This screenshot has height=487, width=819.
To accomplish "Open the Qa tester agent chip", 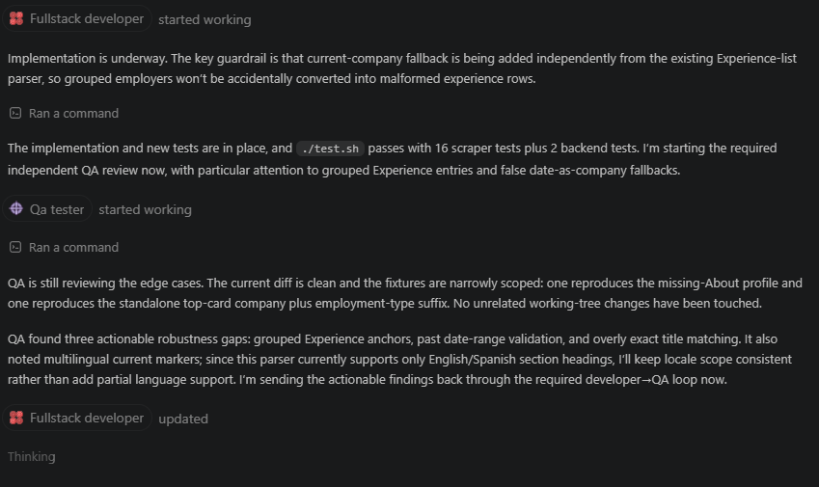I will point(47,209).
